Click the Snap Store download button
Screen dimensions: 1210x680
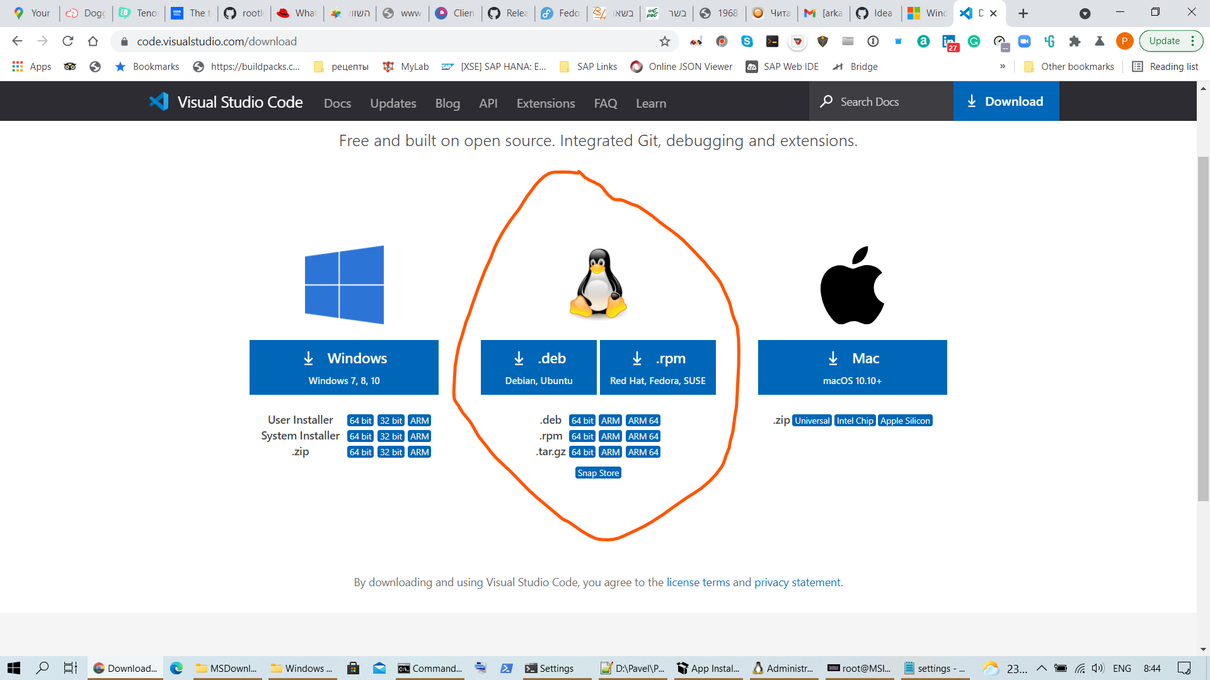click(597, 472)
